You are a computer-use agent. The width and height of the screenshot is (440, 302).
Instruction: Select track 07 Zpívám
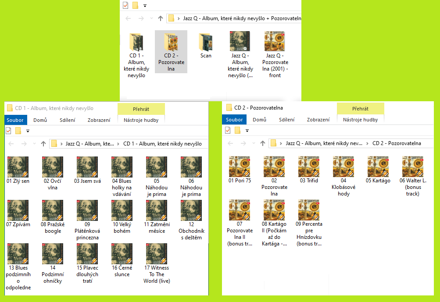tap(18, 213)
